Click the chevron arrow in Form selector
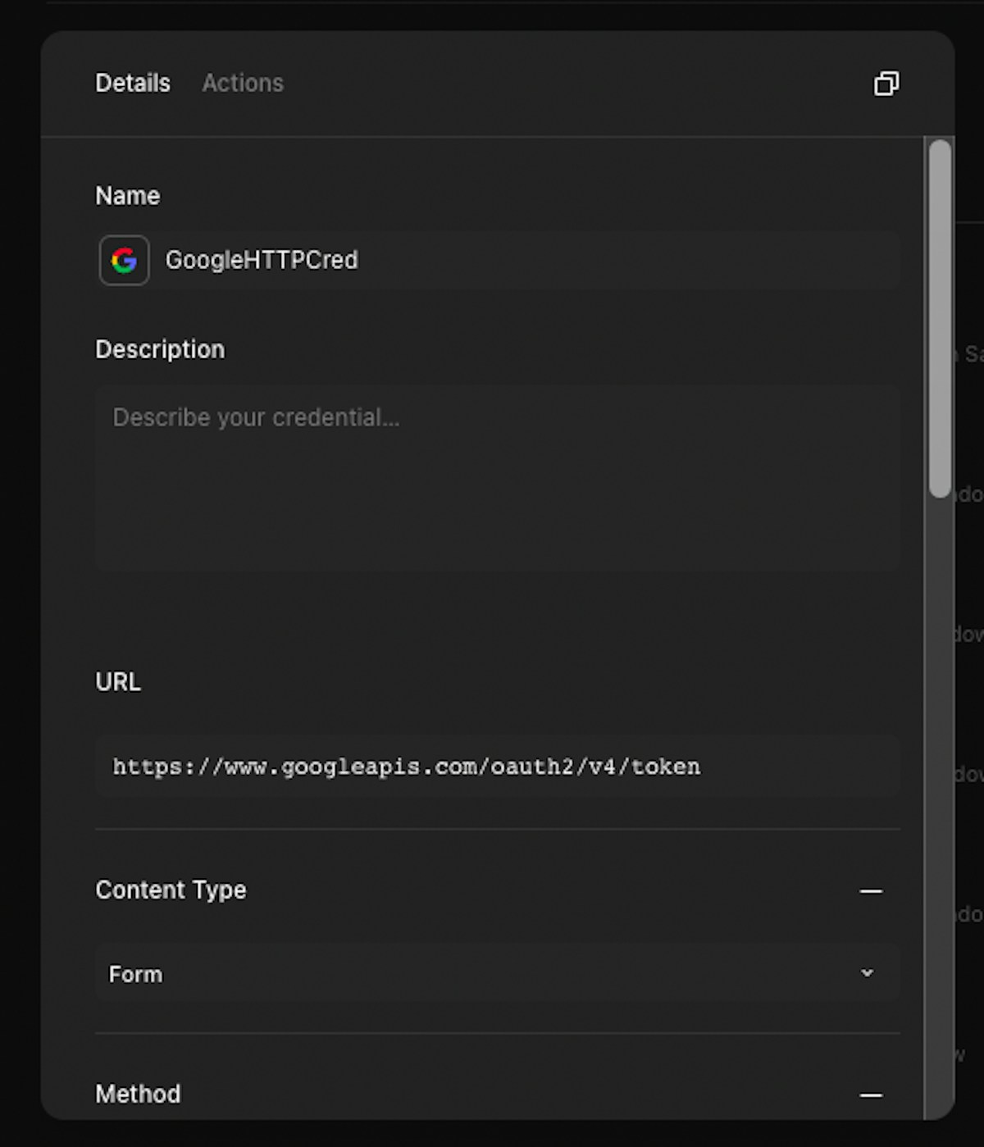The width and height of the screenshot is (984, 1147). (x=867, y=973)
